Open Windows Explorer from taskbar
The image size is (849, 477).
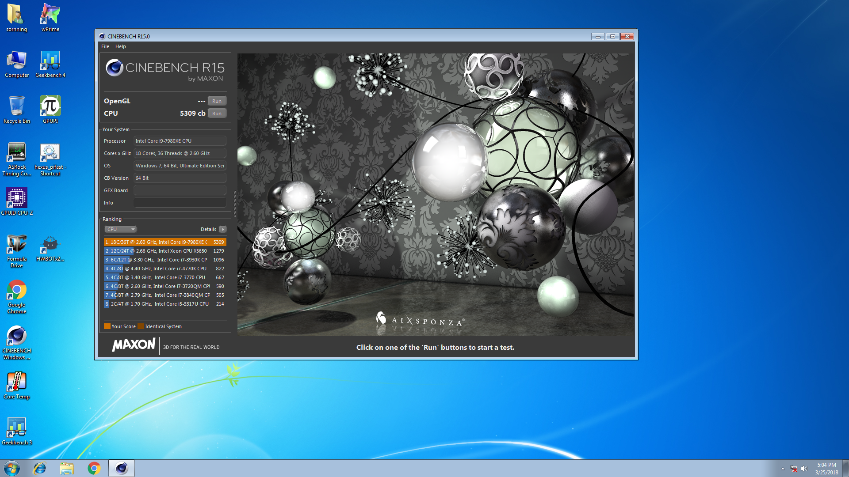(x=67, y=468)
